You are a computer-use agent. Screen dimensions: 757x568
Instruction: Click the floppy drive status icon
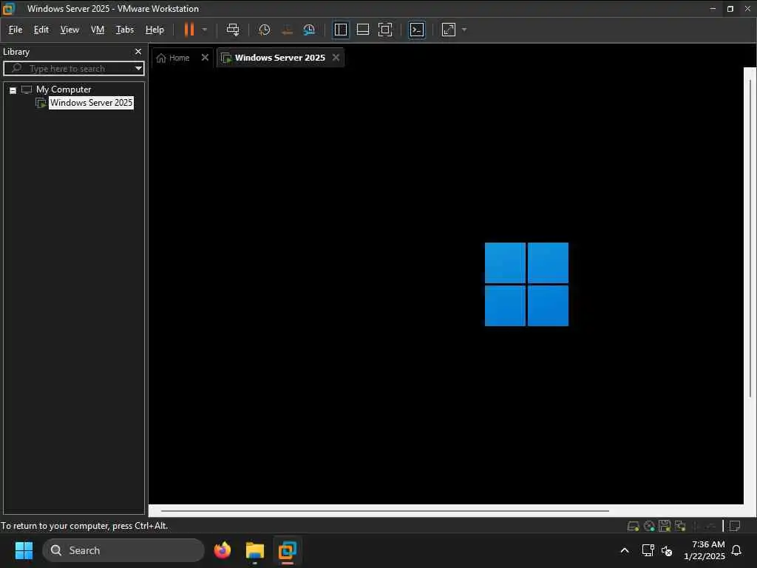[x=665, y=526]
